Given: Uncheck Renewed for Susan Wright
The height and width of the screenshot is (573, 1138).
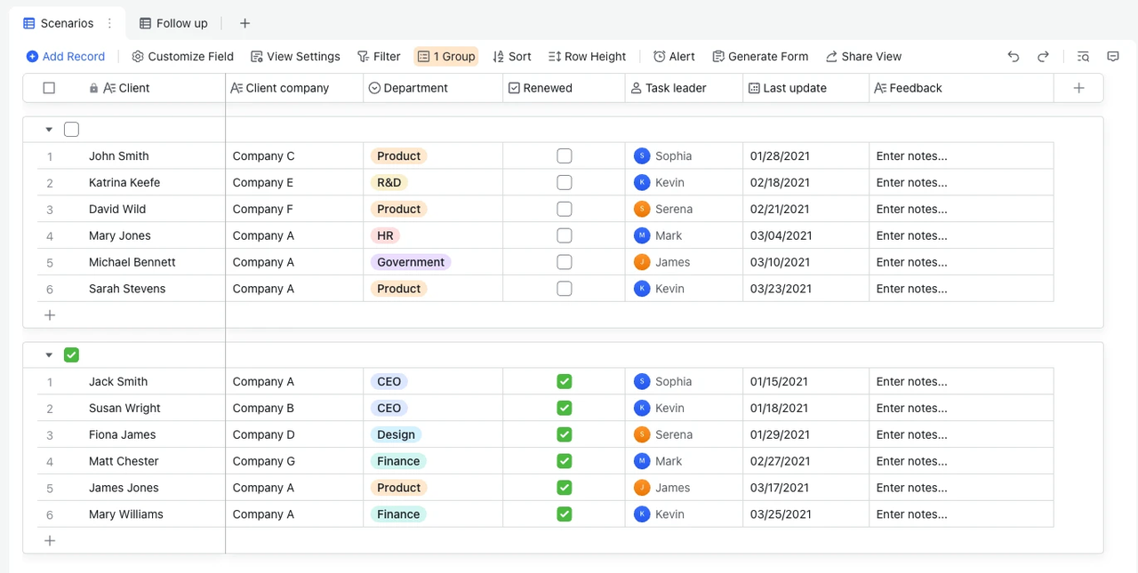Looking at the screenshot, I should 564,408.
